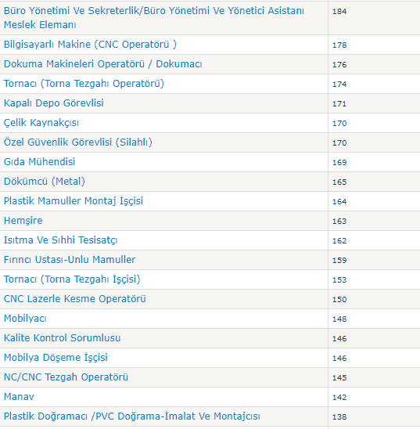This screenshot has width=420, height=429.
Task: Open the Bilgisayarlı Makine (CNC Operatörü) link
Action: (x=90, y=45)
